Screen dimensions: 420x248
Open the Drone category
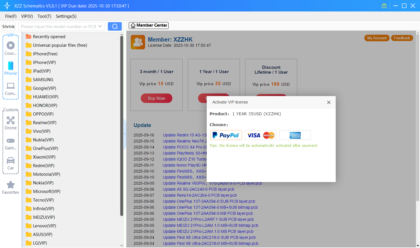tap(11, 120)
